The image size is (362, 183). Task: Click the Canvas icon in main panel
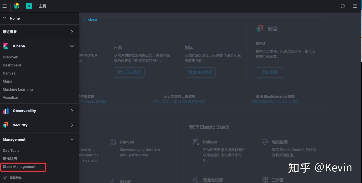click(113, 142)
